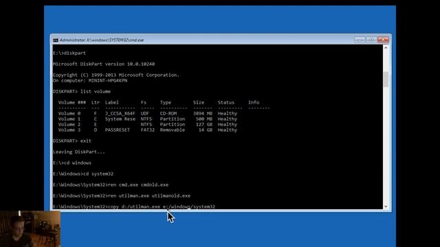Image resolution: width=440 pixels, height=247 pixels.
Task: Maximize the Administrator cmd.exe window
Action: click(x=371, y=40)
